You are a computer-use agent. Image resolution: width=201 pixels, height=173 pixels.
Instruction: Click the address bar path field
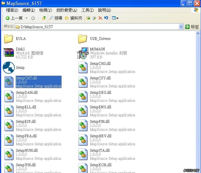tap(97, 27)
